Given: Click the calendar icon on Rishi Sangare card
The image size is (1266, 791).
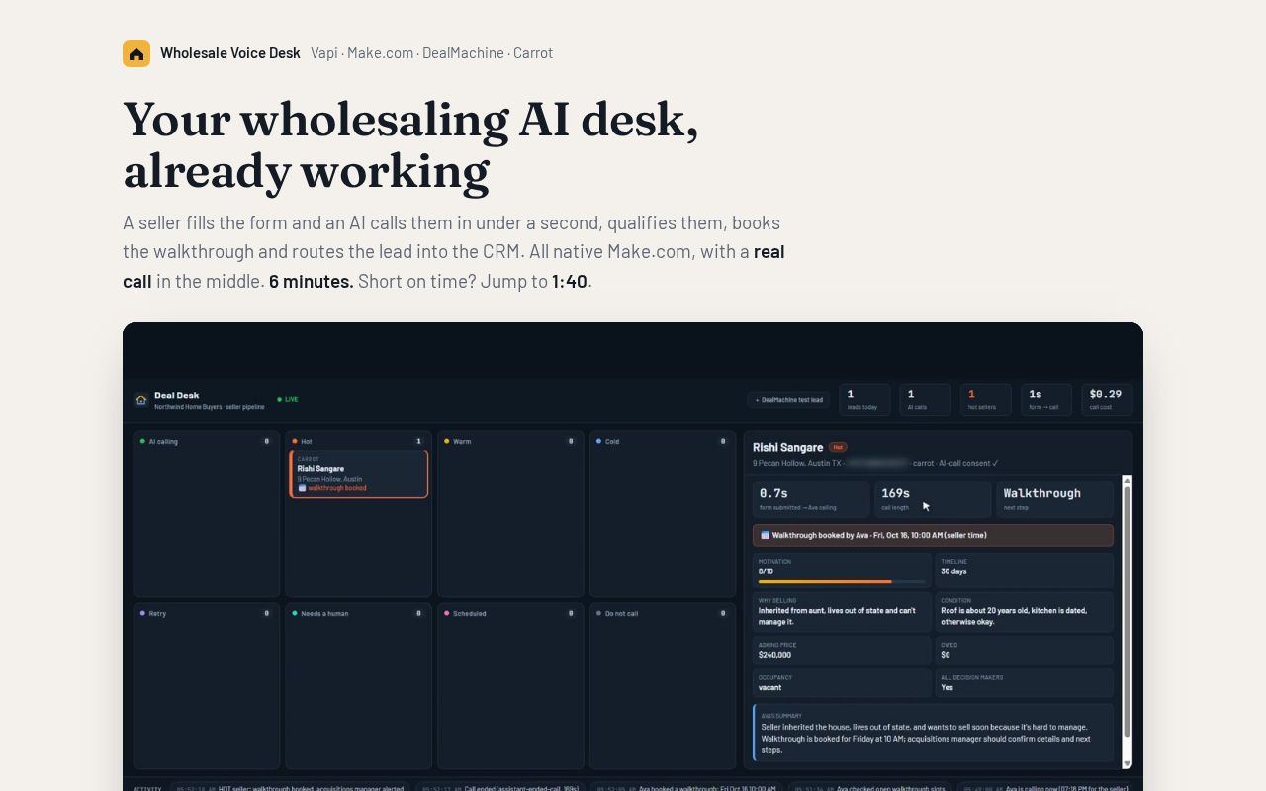Looking at the screenshot, I should (x=303, y=488).
